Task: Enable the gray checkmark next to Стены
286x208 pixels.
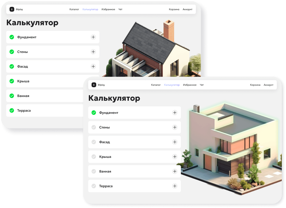Action: point(93,127)
